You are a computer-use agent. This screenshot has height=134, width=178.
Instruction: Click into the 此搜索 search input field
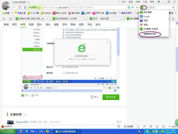click(159, 7)
